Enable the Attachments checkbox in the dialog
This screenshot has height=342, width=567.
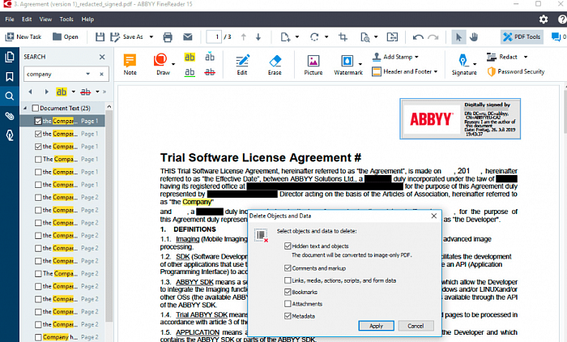click(288, 303)
